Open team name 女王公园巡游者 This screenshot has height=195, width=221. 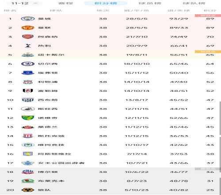61,163
